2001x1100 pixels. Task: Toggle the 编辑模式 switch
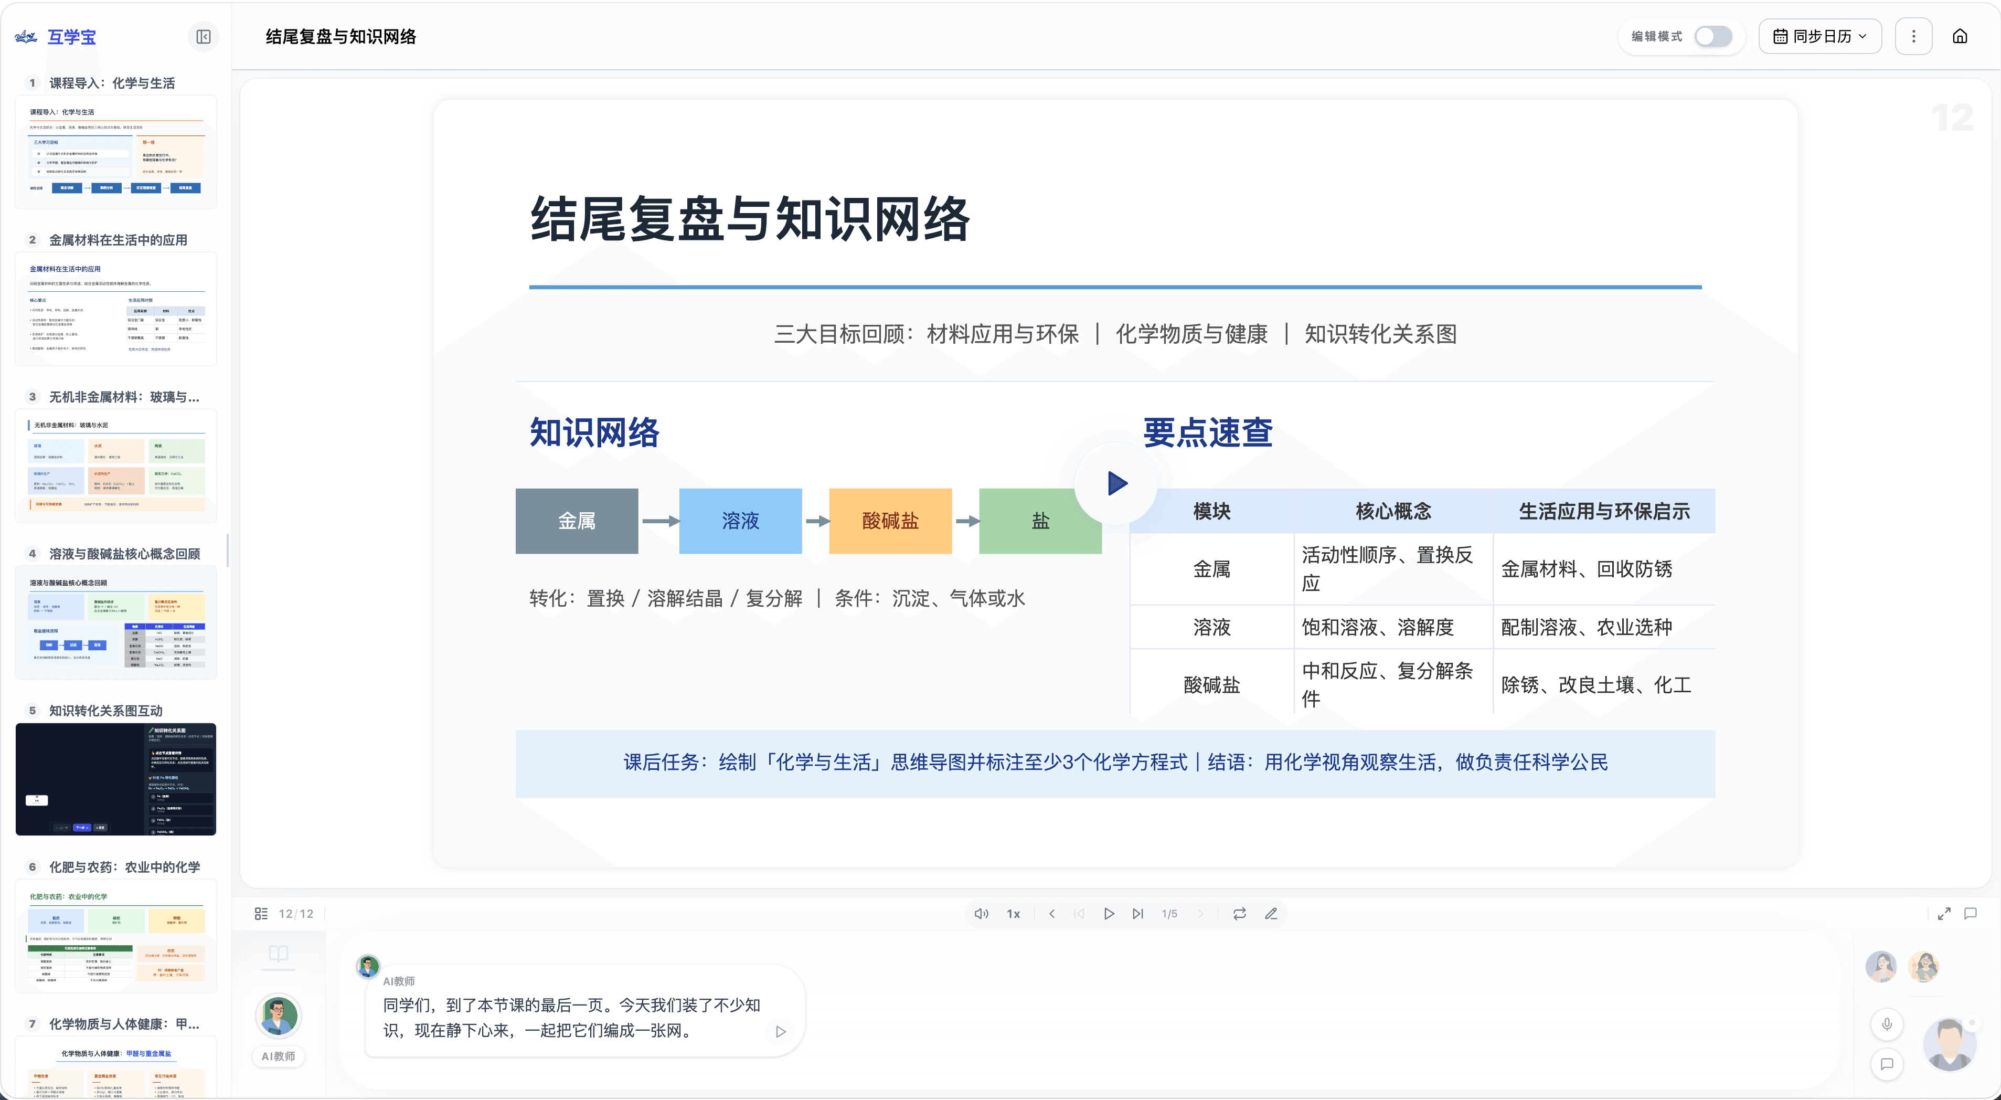(x=1713, y=37)
